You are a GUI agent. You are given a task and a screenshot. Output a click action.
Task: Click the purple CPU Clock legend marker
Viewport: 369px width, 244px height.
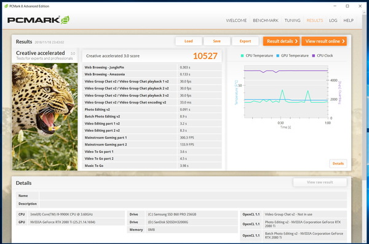pos(313,55)
